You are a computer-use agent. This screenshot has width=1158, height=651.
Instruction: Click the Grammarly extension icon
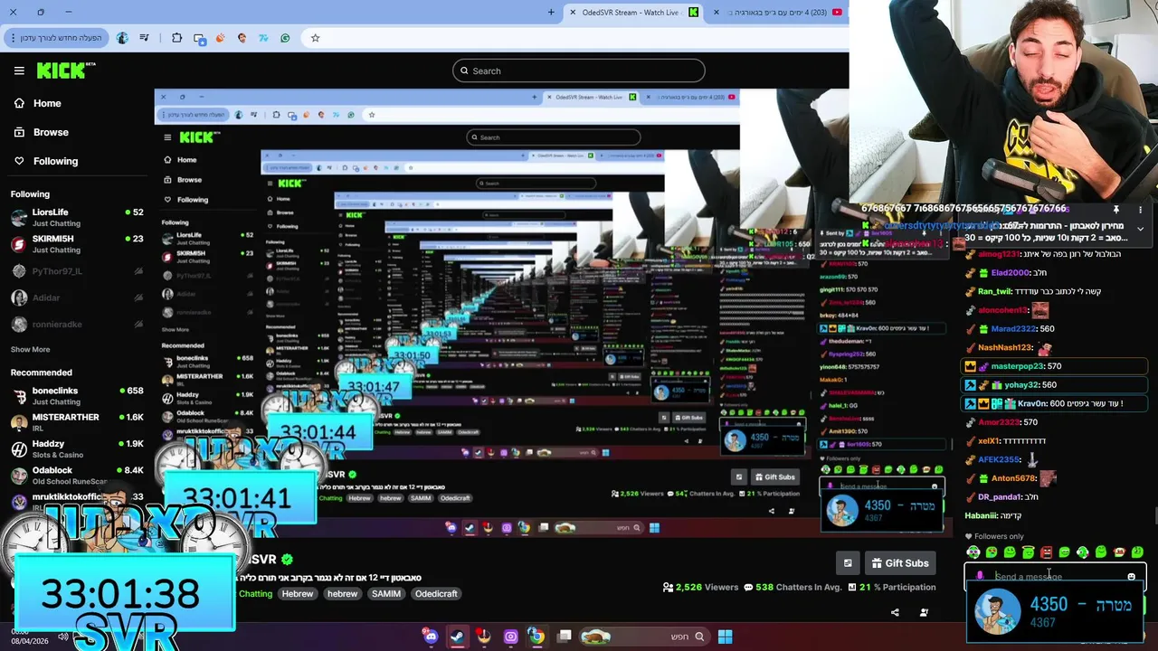[285, 38]
